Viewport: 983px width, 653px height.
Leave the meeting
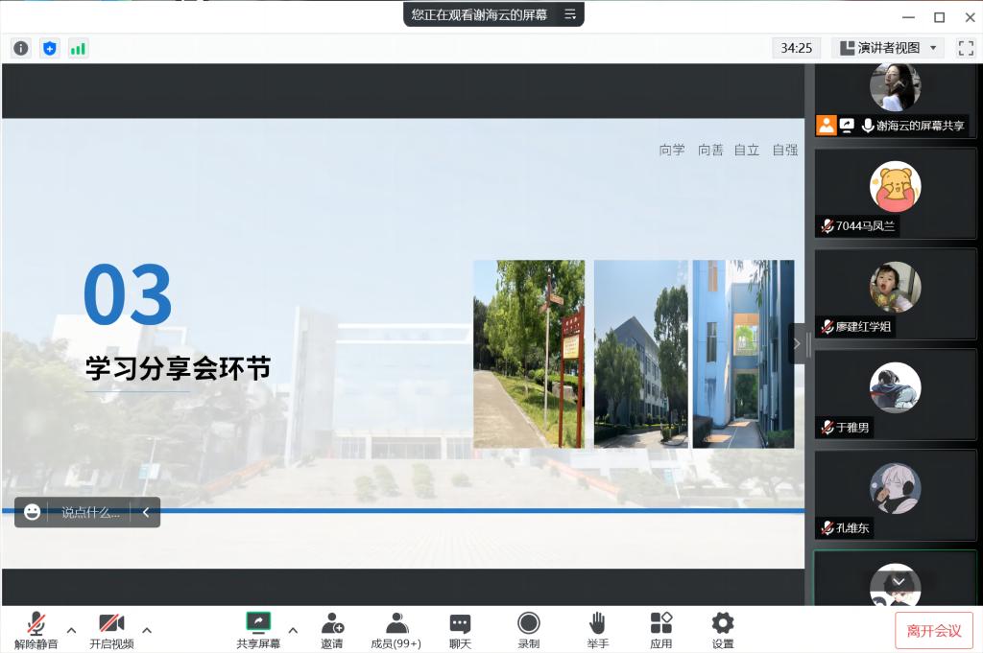(933, 631)
